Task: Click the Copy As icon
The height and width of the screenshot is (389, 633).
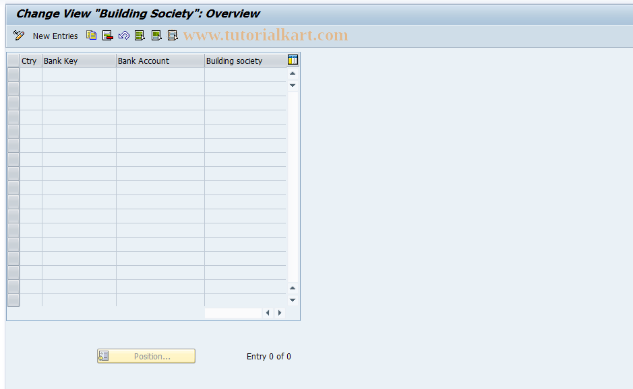Action: pyautogui.click(x=91, y=36)
